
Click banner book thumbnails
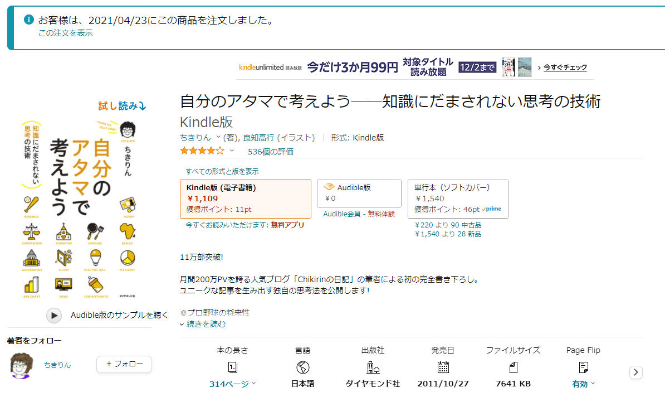click(x=516, y=67)
